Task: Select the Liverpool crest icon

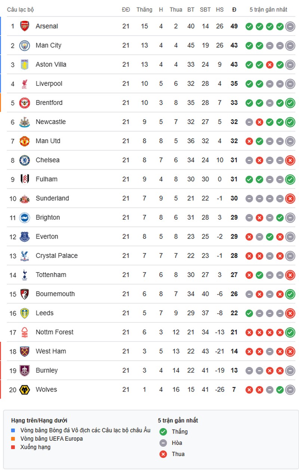Action: (x=24, y=84)
